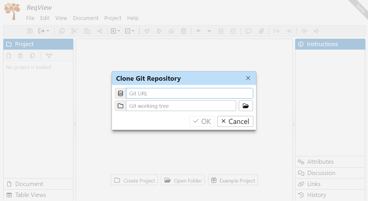This screenshot has height=201, width=368.
Task: Click copy document icon in Project panel
Action: (32, 56)
